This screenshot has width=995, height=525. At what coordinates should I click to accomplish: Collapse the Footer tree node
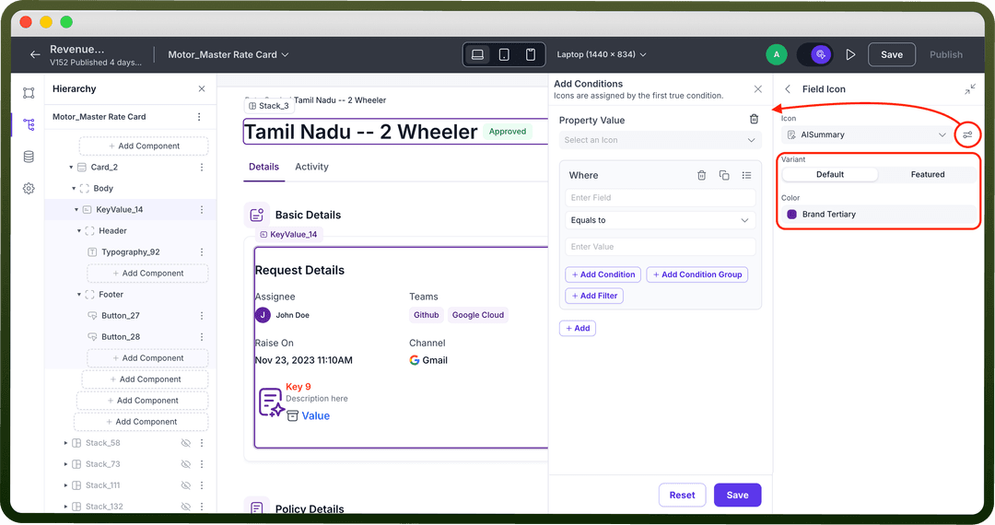[x=79, y=294]
